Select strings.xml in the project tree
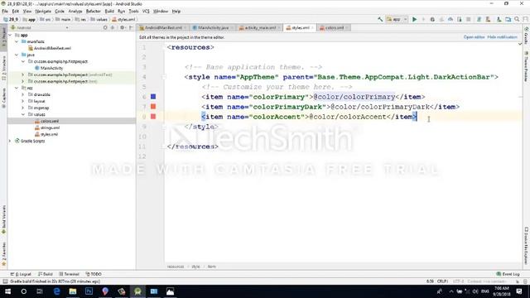The image size is (530, 298). click(50, 127)
